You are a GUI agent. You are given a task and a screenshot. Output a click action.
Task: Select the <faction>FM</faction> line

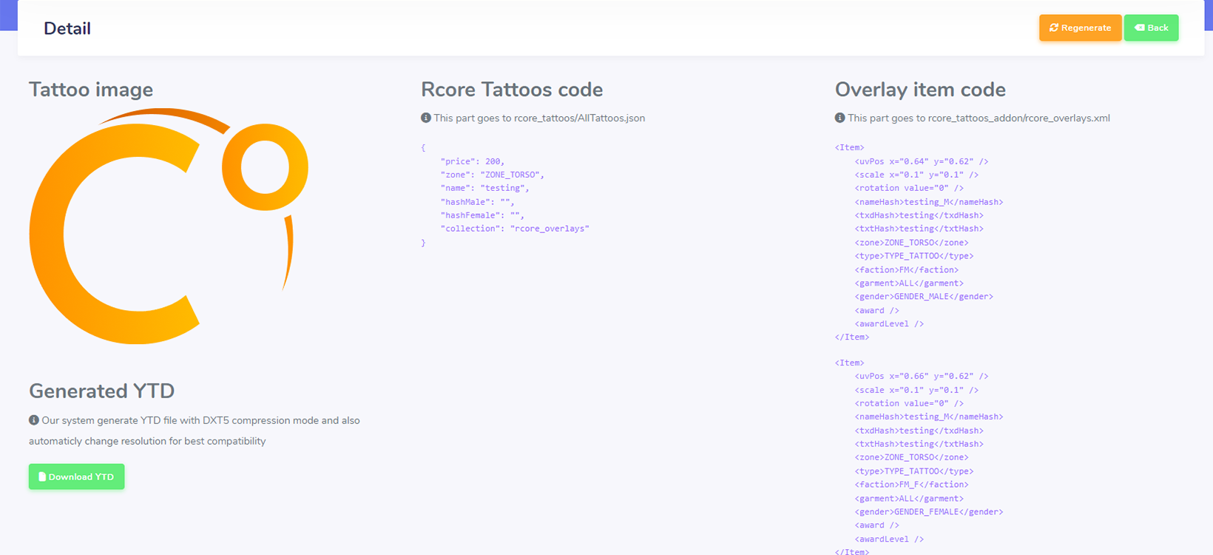pyautogui.click(x=907, y=269)
